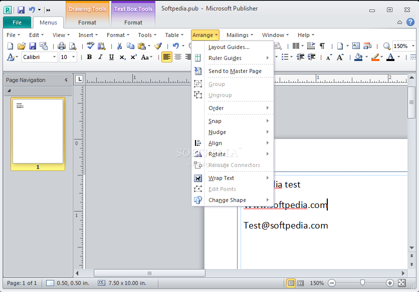419x292 pixels.
Task: Collapse the Page Navigation pane
Action: (66, 80)
